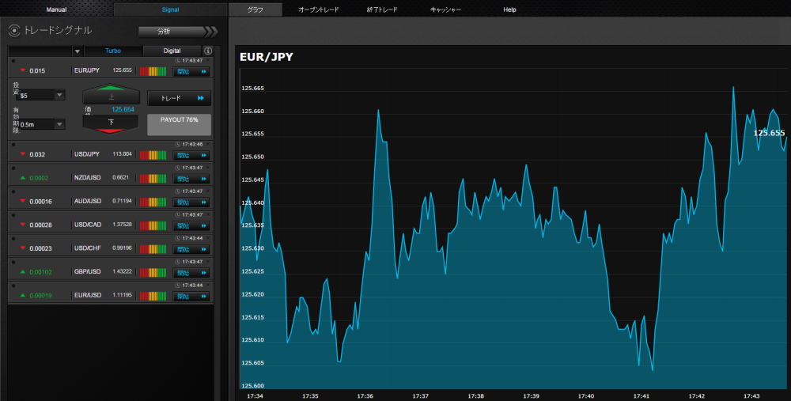
Task: Click the clock icon on NZD/USD row
Action: click(x=177, y=168)
